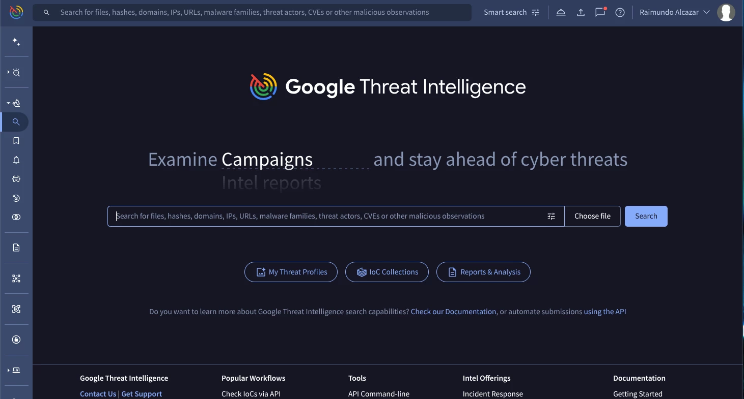Open search modifiers sliders icon in main search
The image size is (744, 399).
pos(552,216)
